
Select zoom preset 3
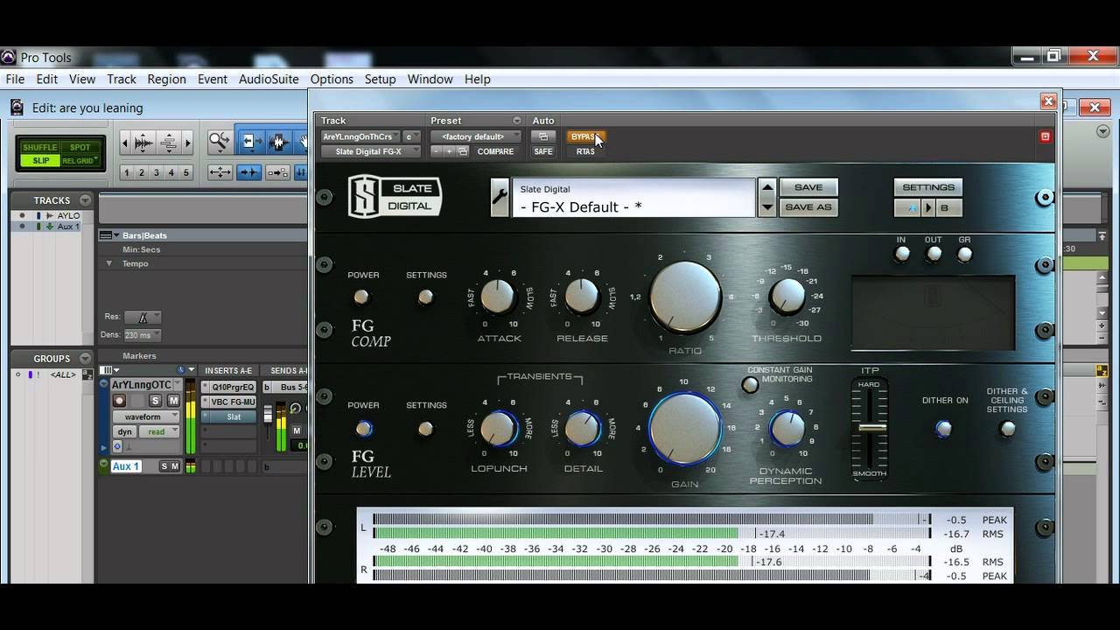(157, 172)
